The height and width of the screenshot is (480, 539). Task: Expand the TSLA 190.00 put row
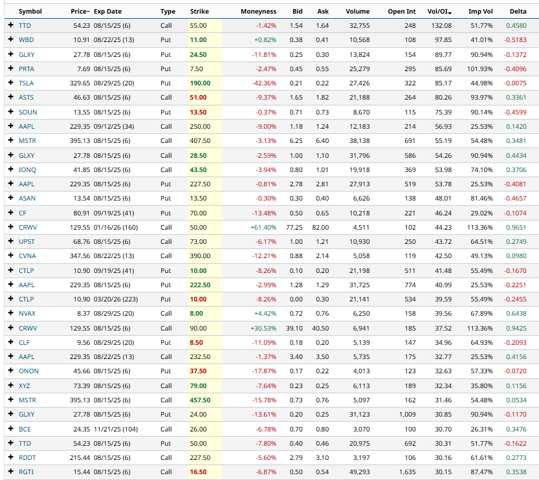coord(10,83)
